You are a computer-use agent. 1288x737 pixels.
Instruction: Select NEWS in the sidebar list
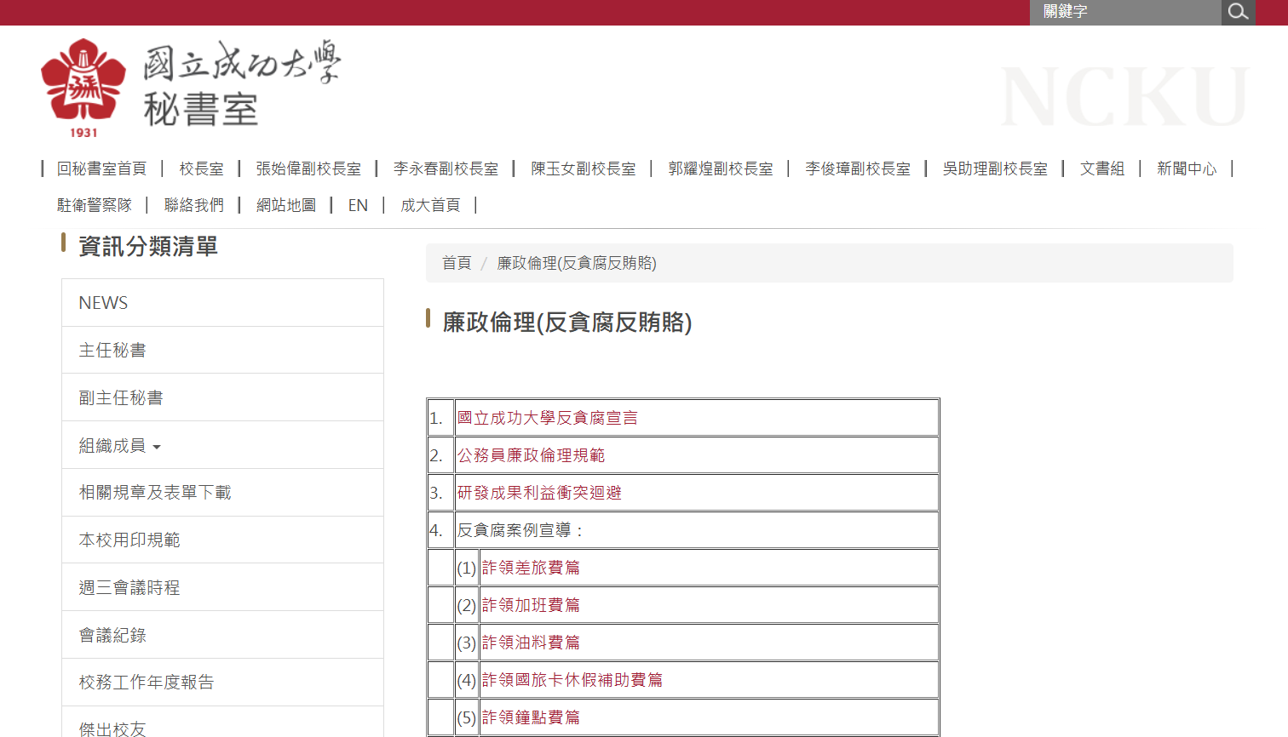tap(103, 303)
